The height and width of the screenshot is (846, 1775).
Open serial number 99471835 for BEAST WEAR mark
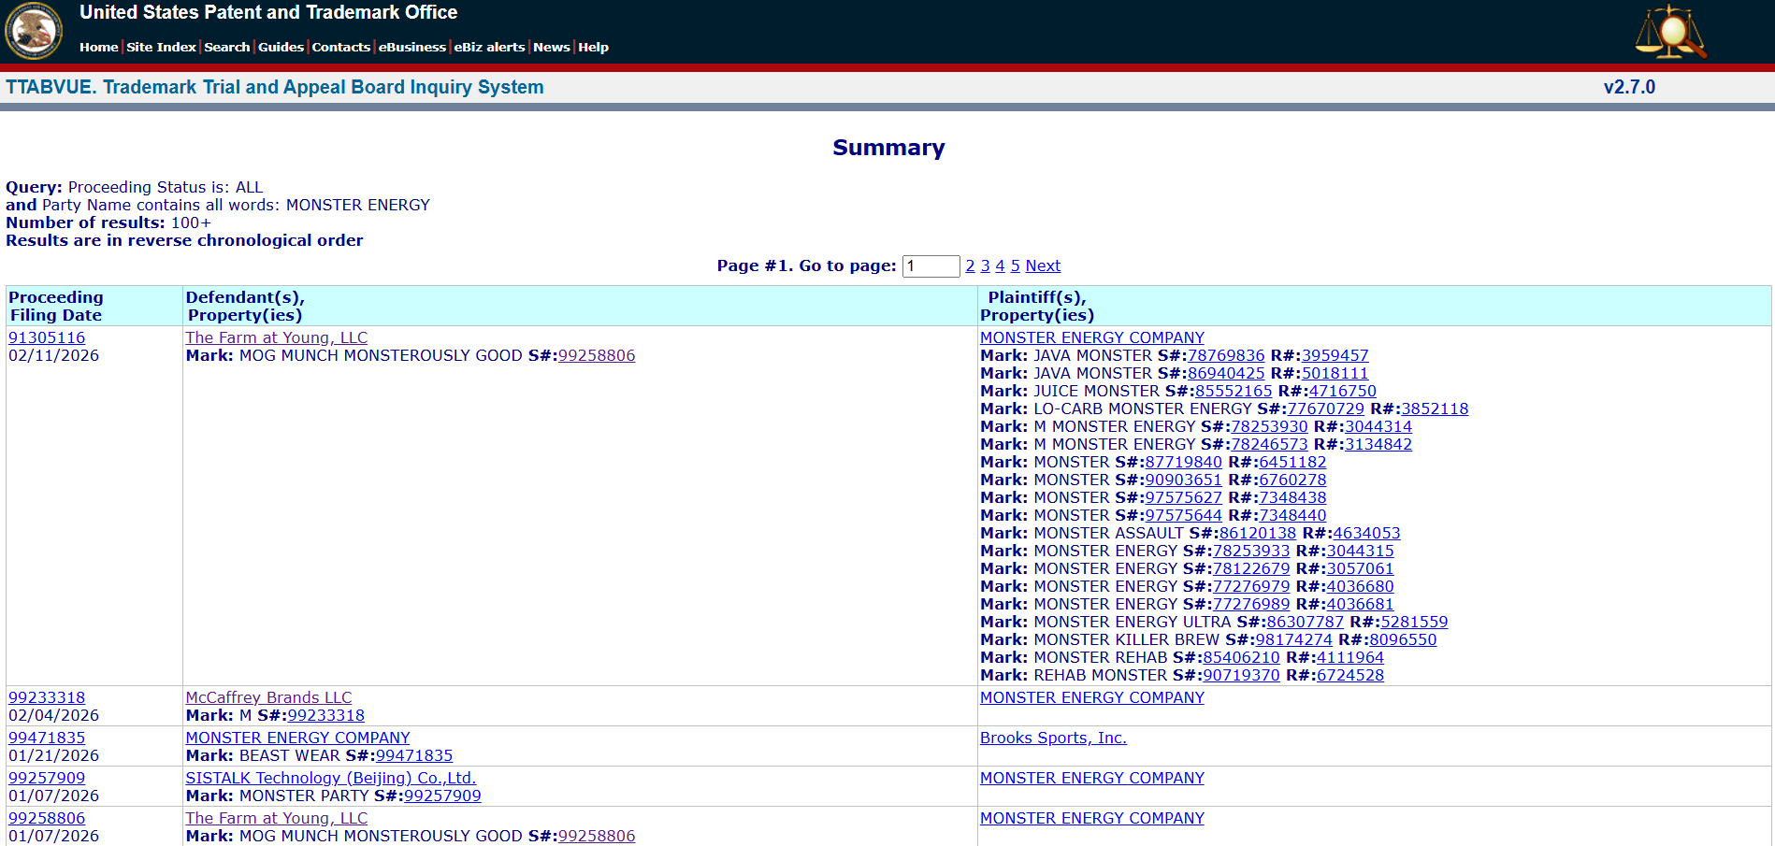pos(414,755)
